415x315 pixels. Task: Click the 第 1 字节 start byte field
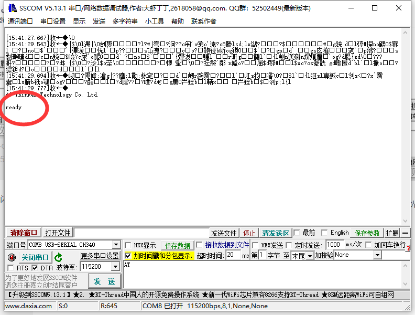[263, 255]
